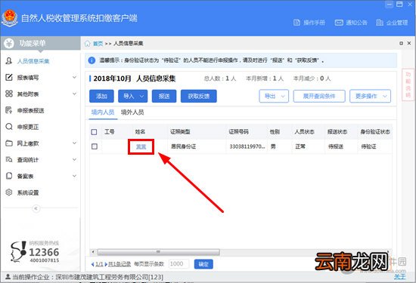This screenshot has height=283, width=416.
Task: Open the employee name link in table
Action: [141, 146]
